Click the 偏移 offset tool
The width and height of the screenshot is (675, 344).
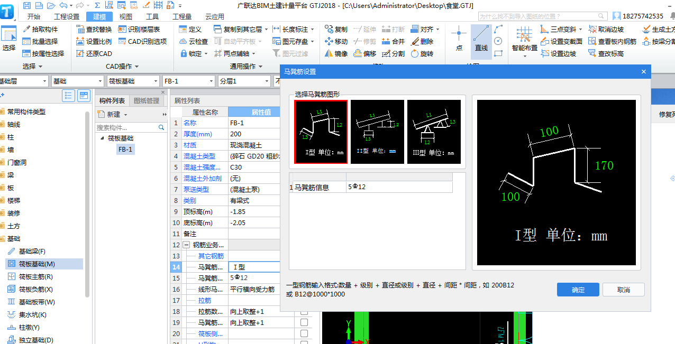pos(364,53)
